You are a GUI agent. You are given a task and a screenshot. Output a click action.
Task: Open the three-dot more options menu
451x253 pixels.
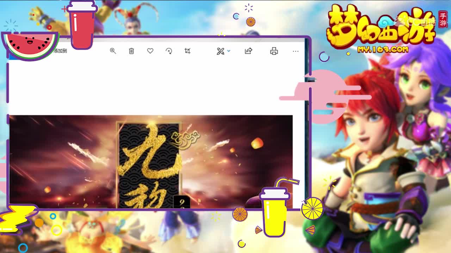(x=296, y=51)
